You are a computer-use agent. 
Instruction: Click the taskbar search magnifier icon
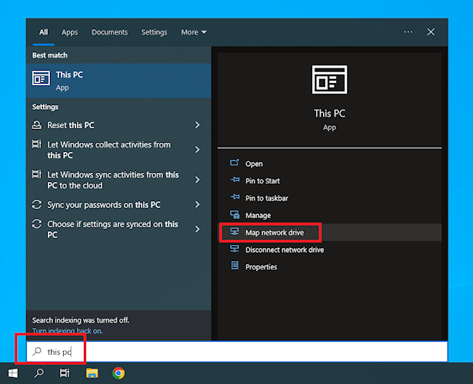pos(39,373)
